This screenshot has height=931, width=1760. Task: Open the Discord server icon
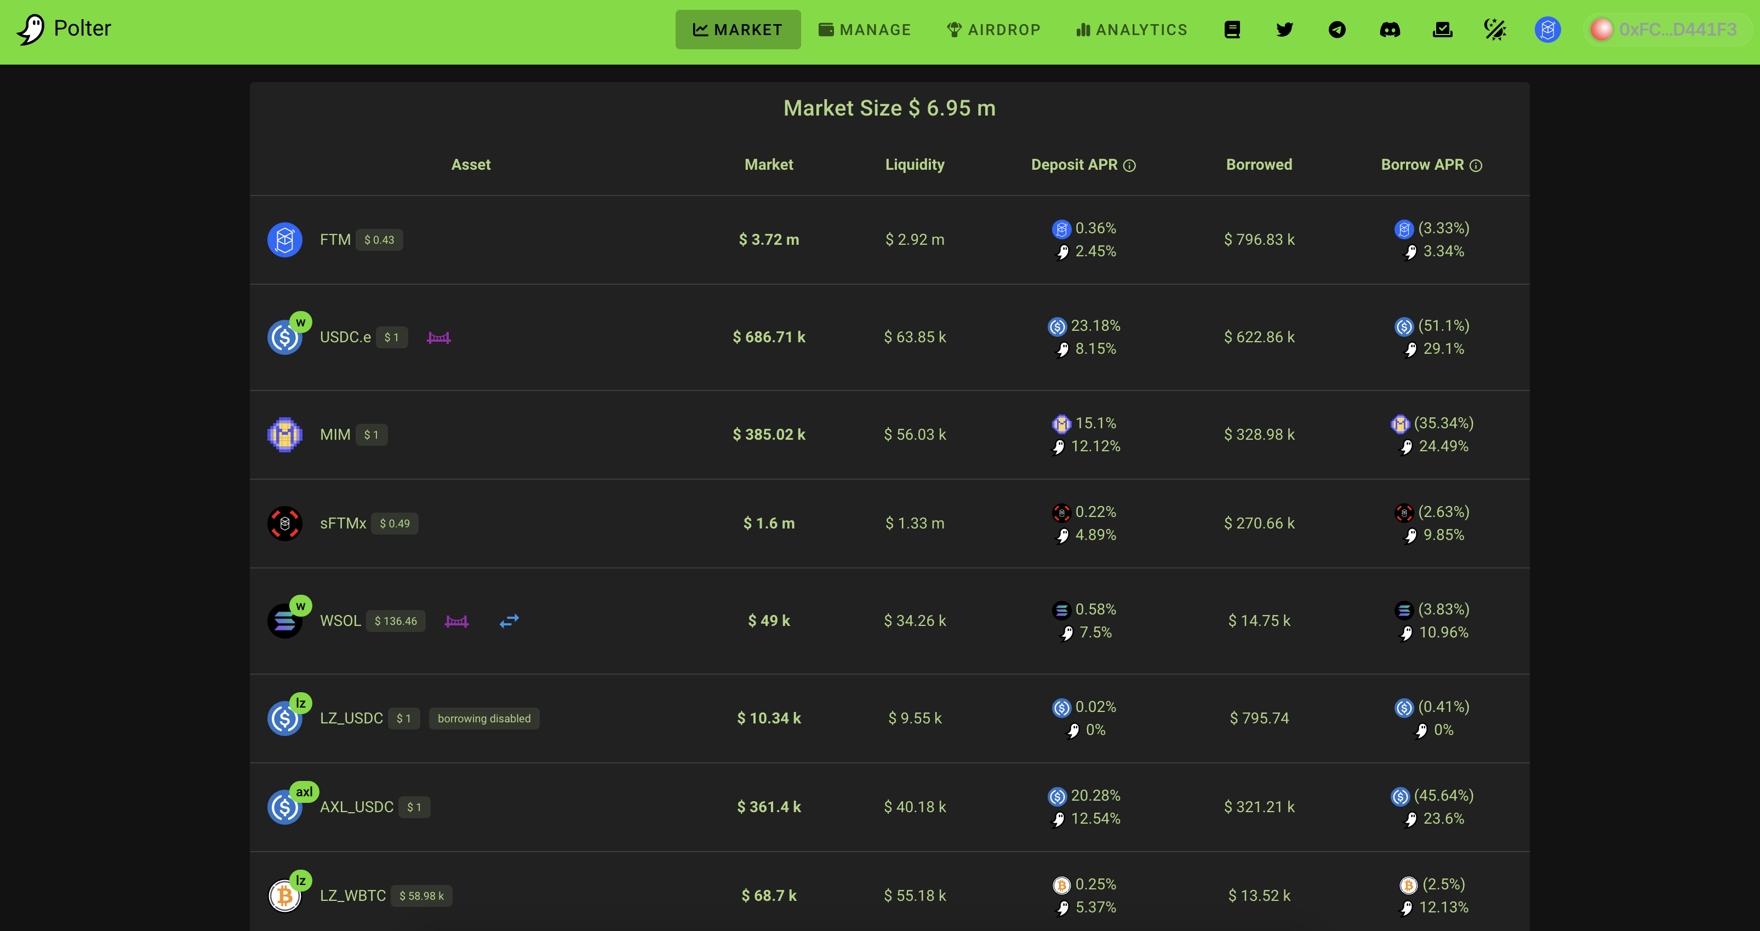(1390, 30)
